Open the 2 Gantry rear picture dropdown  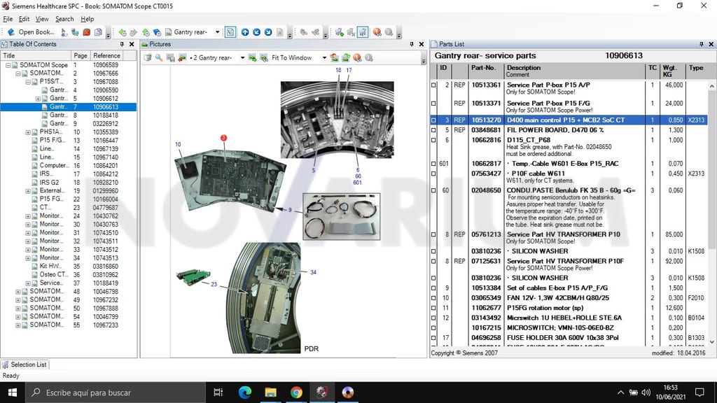pos(242,57)
